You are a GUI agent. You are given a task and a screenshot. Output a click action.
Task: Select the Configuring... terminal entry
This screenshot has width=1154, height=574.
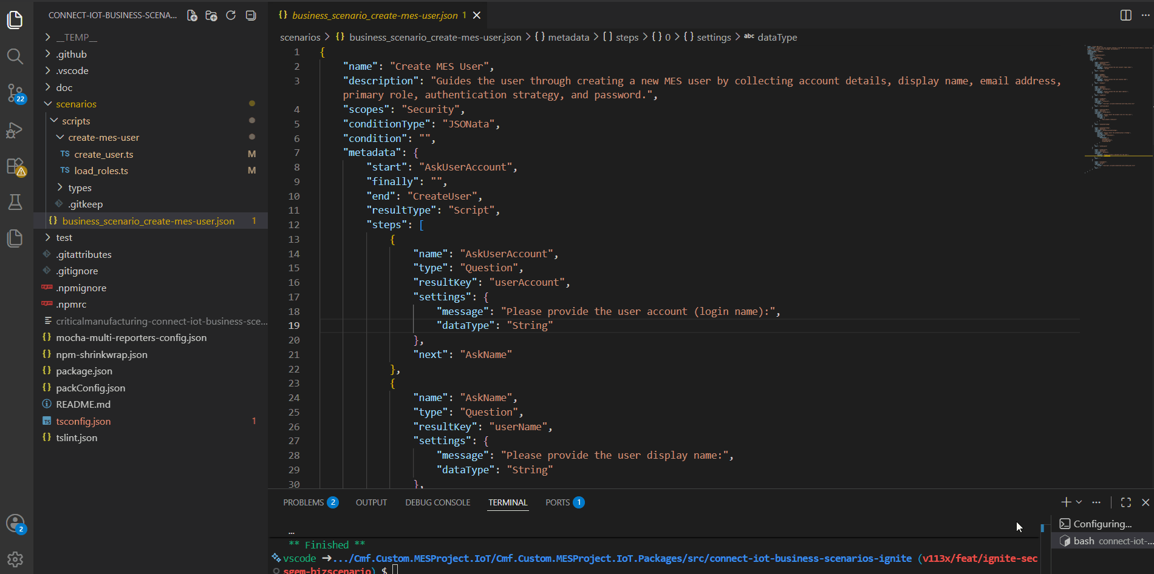[x=1102, y=524]
